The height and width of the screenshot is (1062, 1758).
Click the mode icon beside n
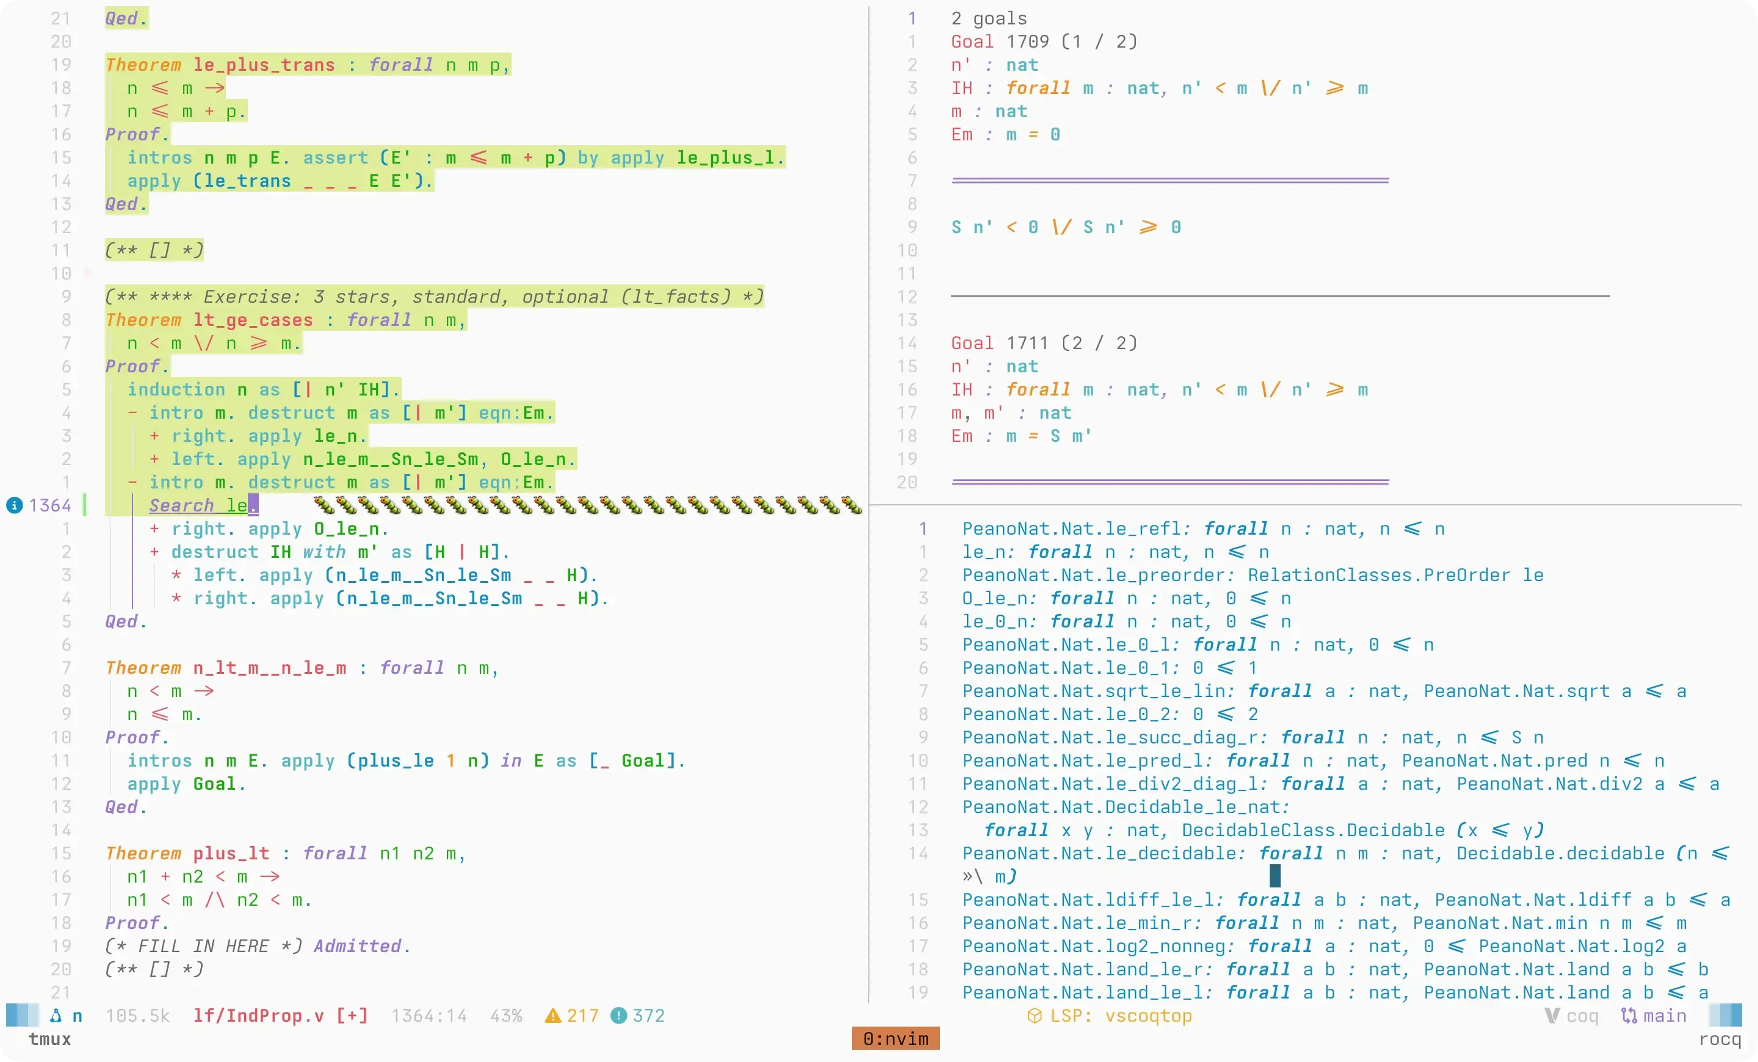[56, 1016]
